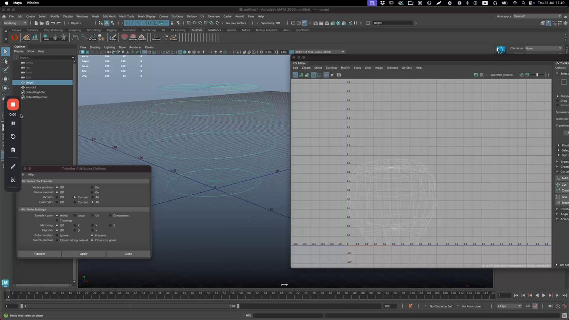Click the Sculpt shelf tool icon

click(x=113, y=38)
